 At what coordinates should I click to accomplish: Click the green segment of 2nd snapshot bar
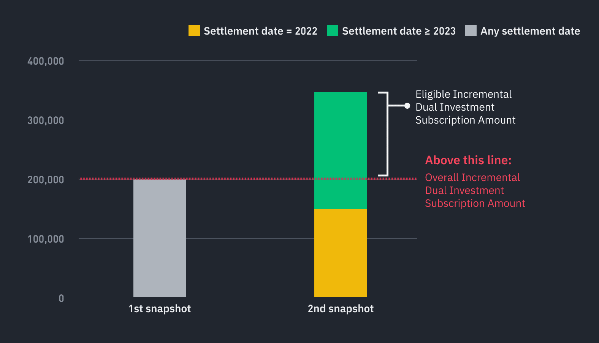tap(341, 151)
